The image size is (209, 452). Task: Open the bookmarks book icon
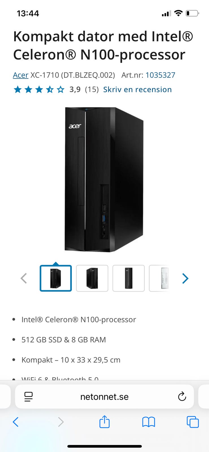pyautogui.click(x=148, y=422)
